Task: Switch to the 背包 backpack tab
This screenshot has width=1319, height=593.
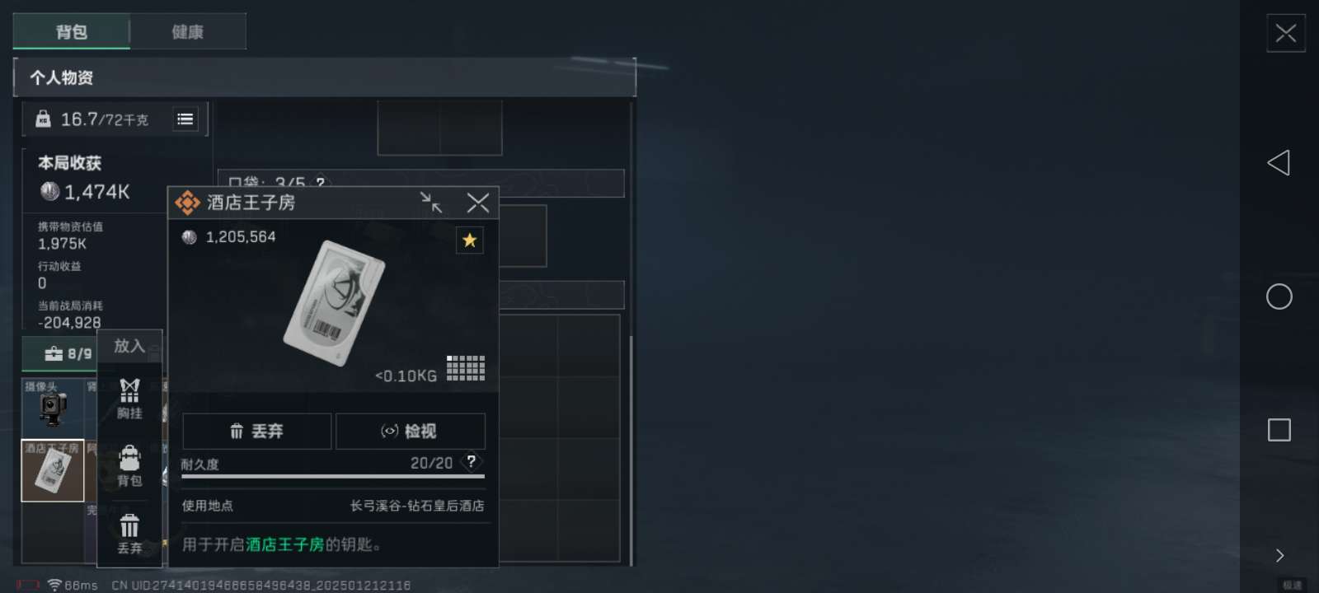Action: point(72,32)
